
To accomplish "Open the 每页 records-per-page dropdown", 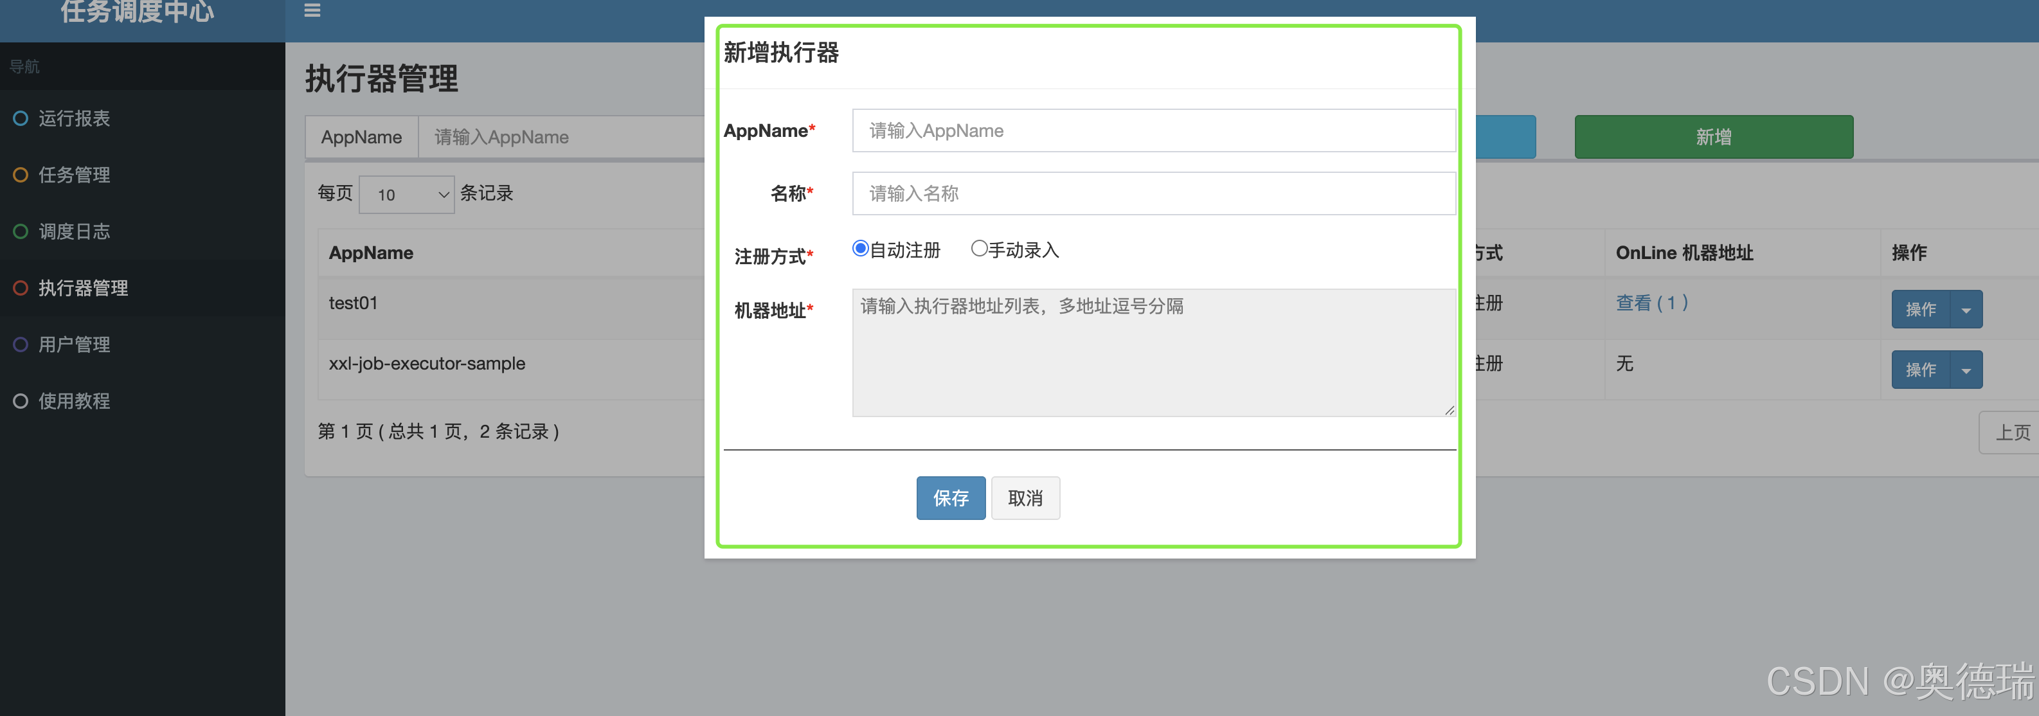I will 406,195.
